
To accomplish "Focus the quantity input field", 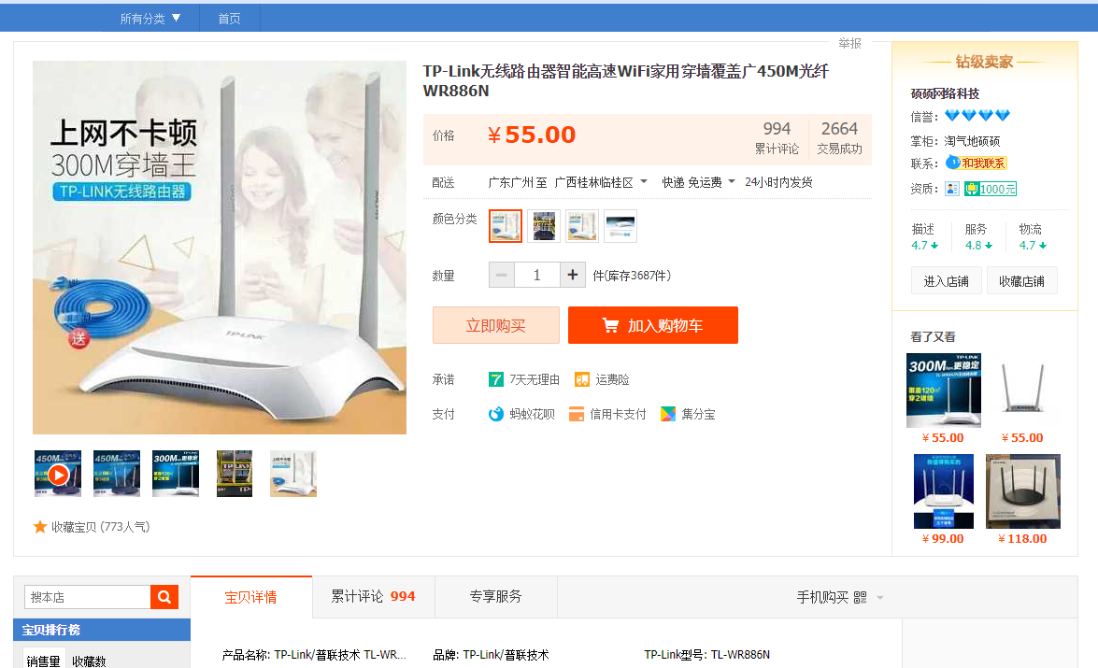I will pyautogui.click(x=537, y=276).
